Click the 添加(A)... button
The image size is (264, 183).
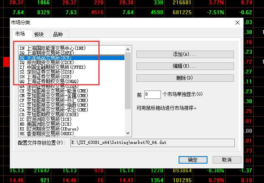click(185, 55)
